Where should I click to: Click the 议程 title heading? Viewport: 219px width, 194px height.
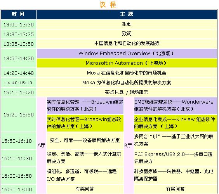tap(108, 5)
